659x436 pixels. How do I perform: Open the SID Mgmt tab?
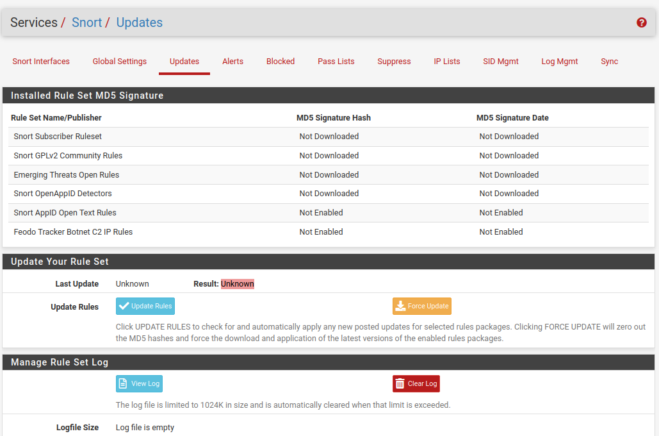tap(500, 61)
